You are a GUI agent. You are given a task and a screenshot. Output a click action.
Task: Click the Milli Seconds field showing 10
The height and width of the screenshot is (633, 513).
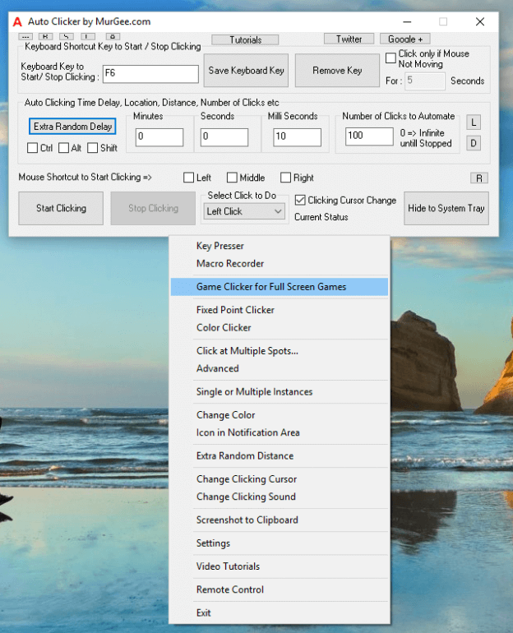pyautogui.click(x=297, y=136)
